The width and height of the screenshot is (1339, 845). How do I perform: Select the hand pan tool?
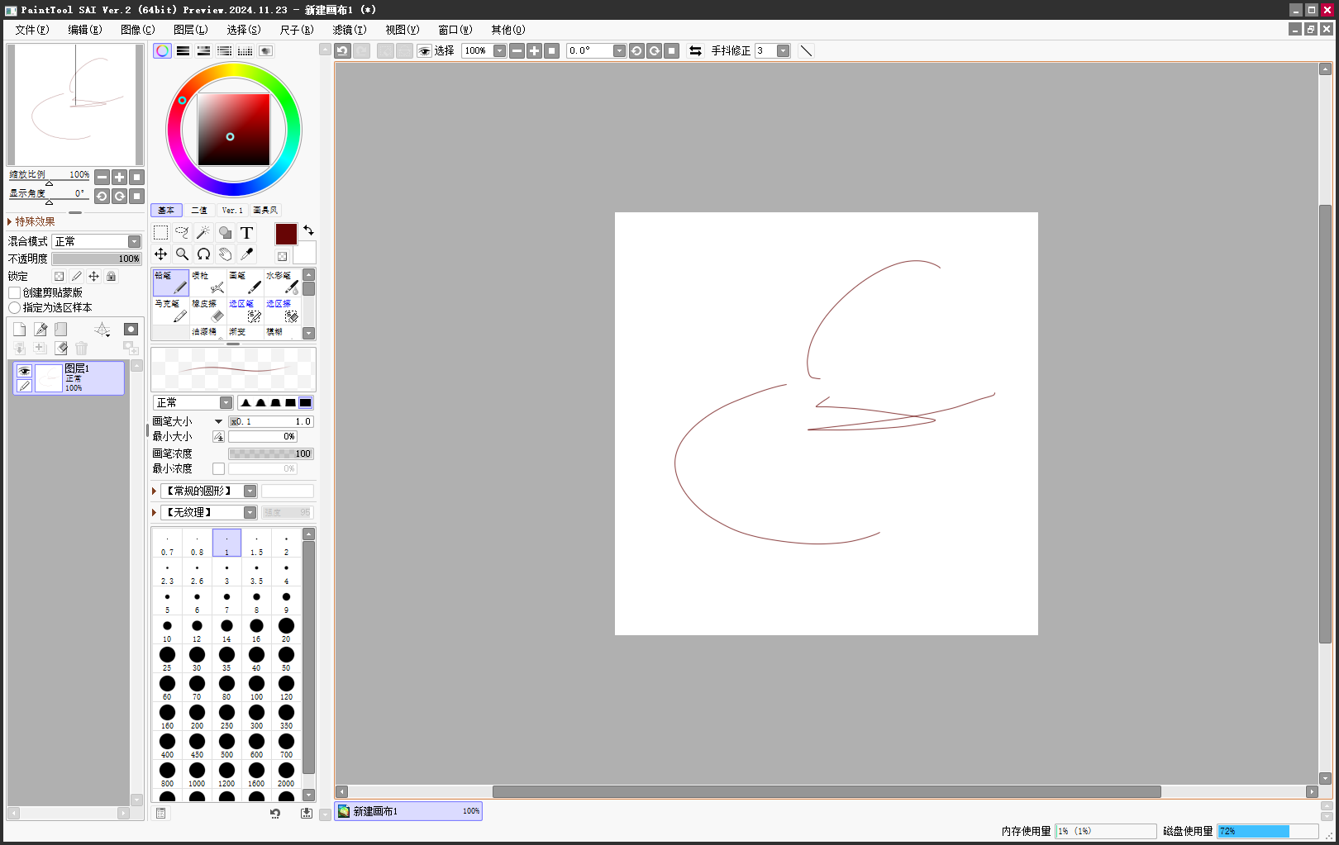pos(225,254)
